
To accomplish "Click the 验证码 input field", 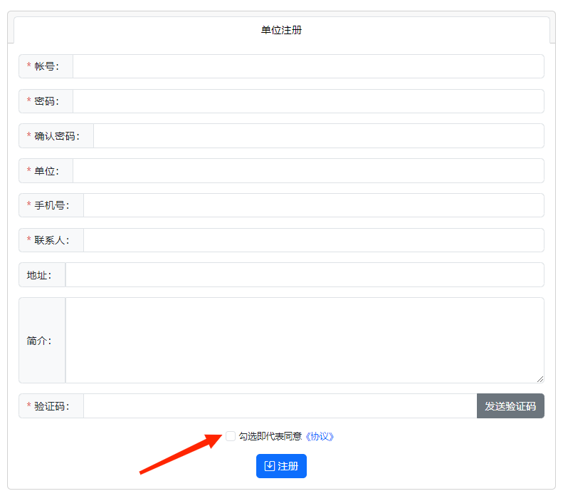I will (280, 405).
